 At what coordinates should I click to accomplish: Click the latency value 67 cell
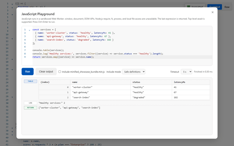pyautogui.click(x=191, y=92)
